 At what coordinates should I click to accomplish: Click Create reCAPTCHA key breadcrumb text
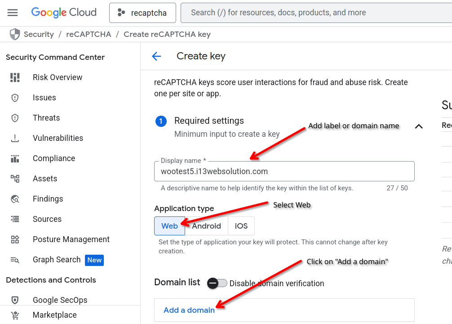[167, 34]
